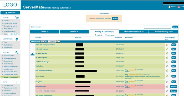
Task: Toggle auto-renew for 1000 GB di storage
Action: click(x=167, y=62)
